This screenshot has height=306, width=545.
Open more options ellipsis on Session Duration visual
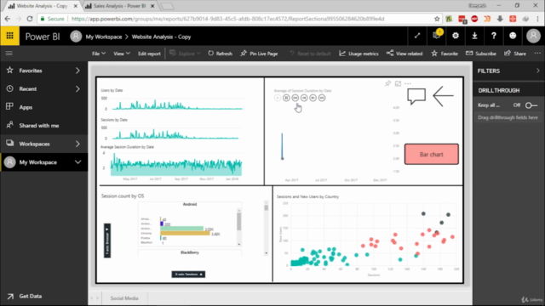tap(408, 83)
